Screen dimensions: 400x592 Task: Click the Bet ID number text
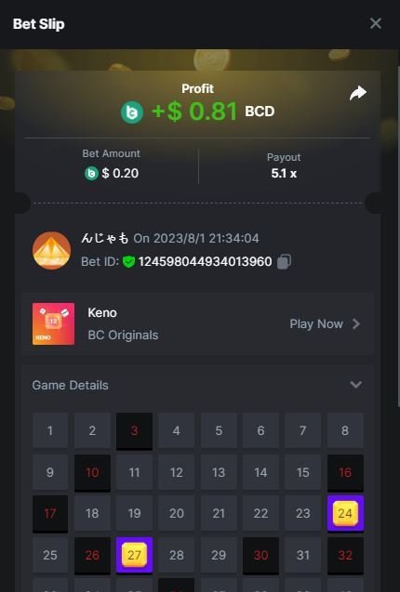pos(205,262)
